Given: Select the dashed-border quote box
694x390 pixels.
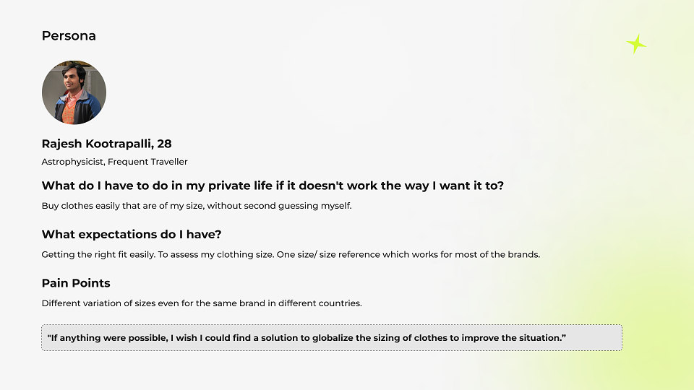Looking at the screenshot, I should (332, 338).
